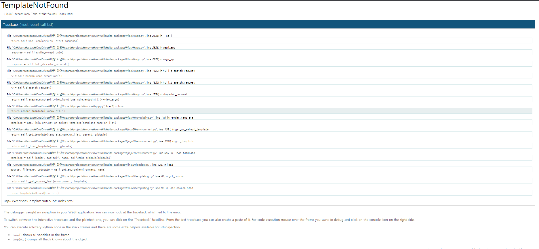539x249 pixels.
Task: Select the 'rv = self.dispatch_request()' code line
Action: [x=31, y=88]
